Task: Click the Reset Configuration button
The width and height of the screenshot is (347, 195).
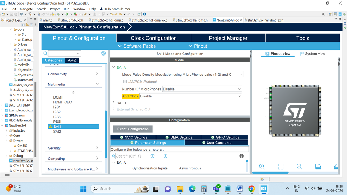Action: coord(133,129)
